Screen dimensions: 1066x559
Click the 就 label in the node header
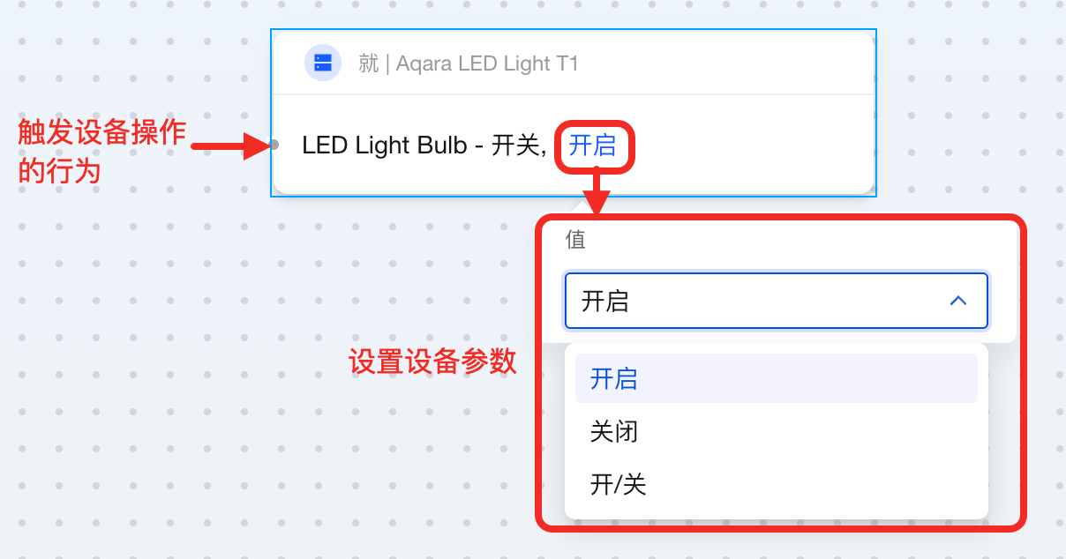tap(368, 63)
